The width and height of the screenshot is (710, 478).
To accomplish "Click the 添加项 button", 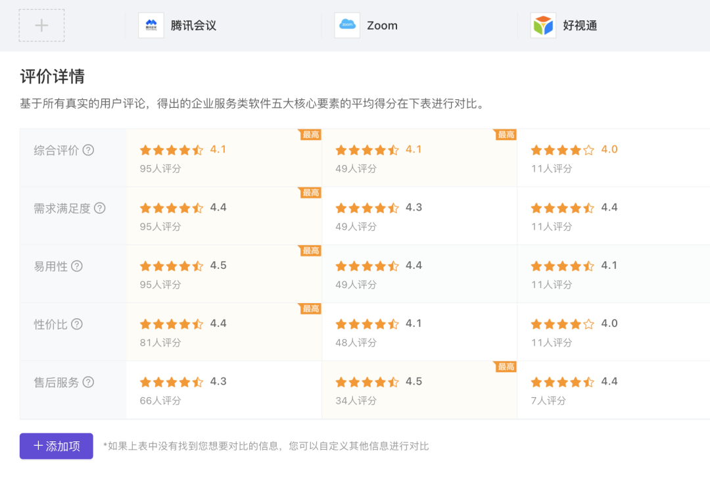I will point(56,446).
